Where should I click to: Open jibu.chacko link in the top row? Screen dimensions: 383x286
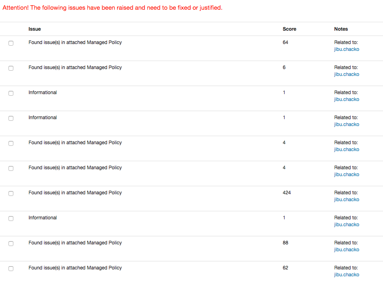point(347,49)
